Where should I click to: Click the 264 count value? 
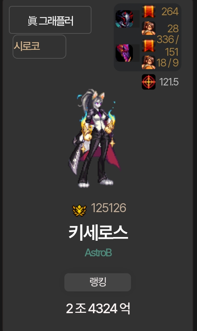[x=170, y=12]
